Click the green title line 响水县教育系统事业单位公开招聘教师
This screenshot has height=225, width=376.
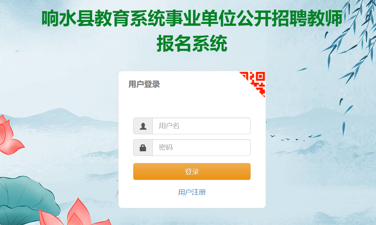(192, 18)
